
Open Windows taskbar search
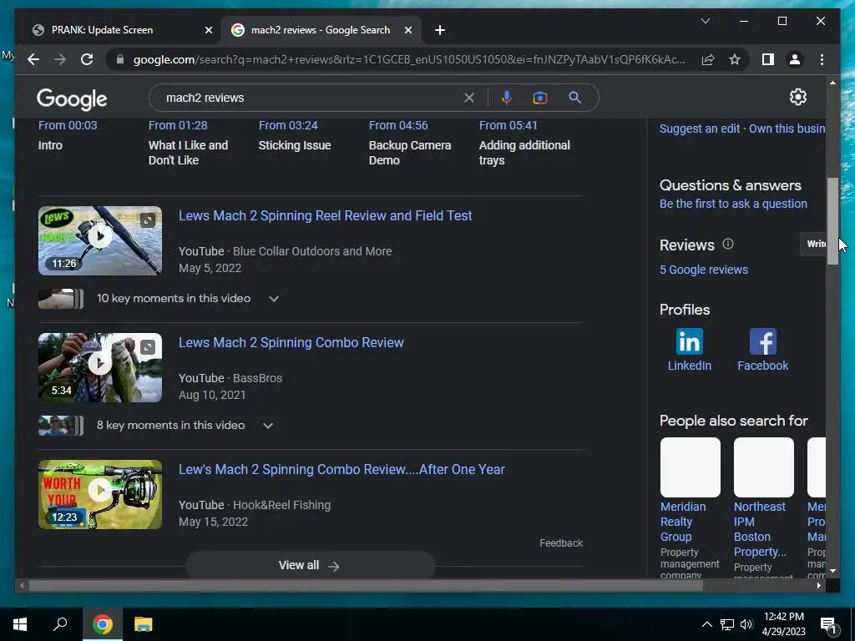pos(60,623)
